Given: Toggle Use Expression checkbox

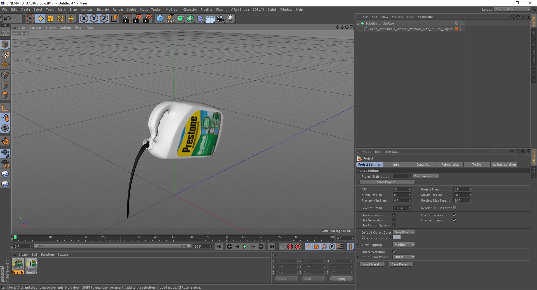Looking at the screenshot, I should (454, 215).
